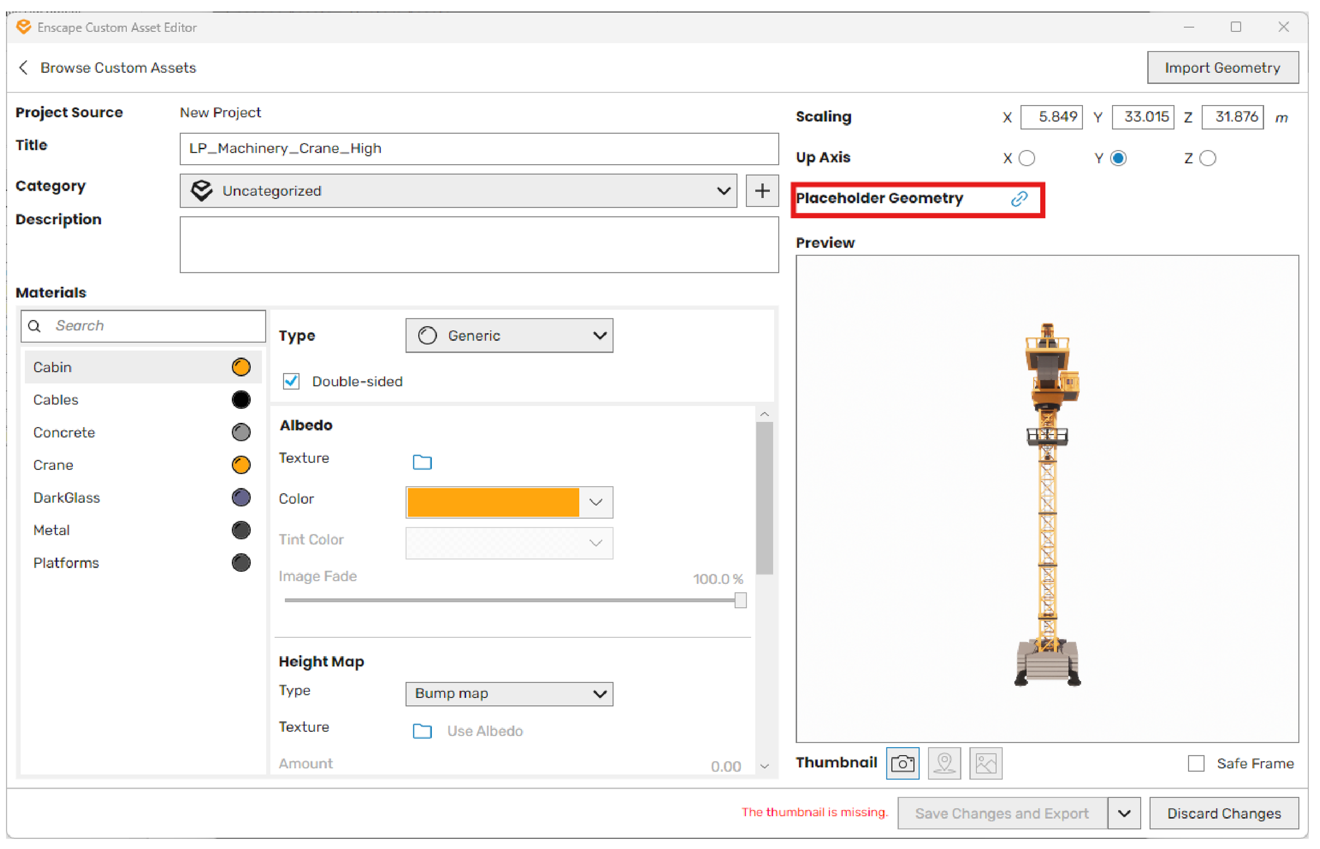Select the Concrete material
1320x849 pixels.
(64, 433)
